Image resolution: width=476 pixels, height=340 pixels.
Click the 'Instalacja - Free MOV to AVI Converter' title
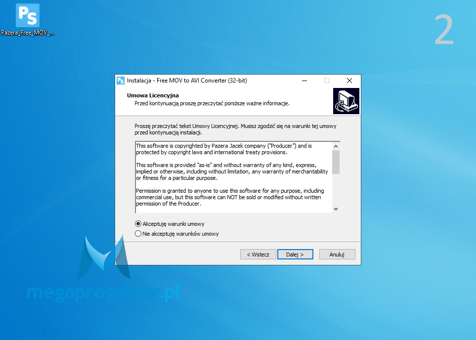click(x=187, y=81)
